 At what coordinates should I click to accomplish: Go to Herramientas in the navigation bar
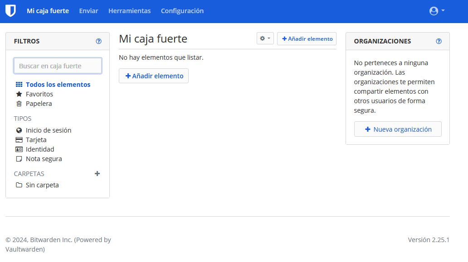[x=129, y=11]
